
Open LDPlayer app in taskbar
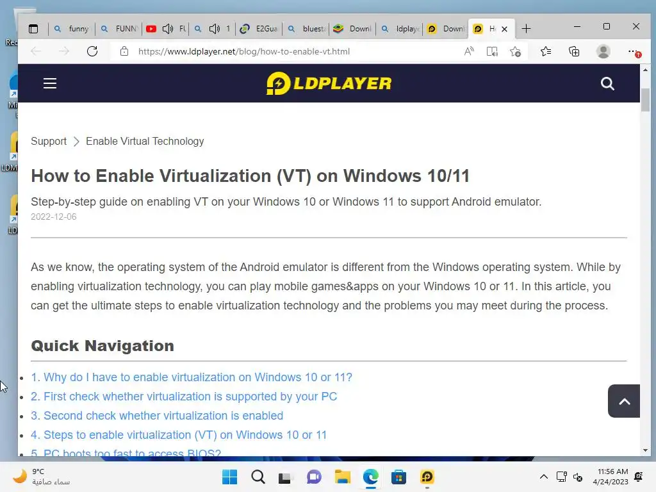point(427,477)
